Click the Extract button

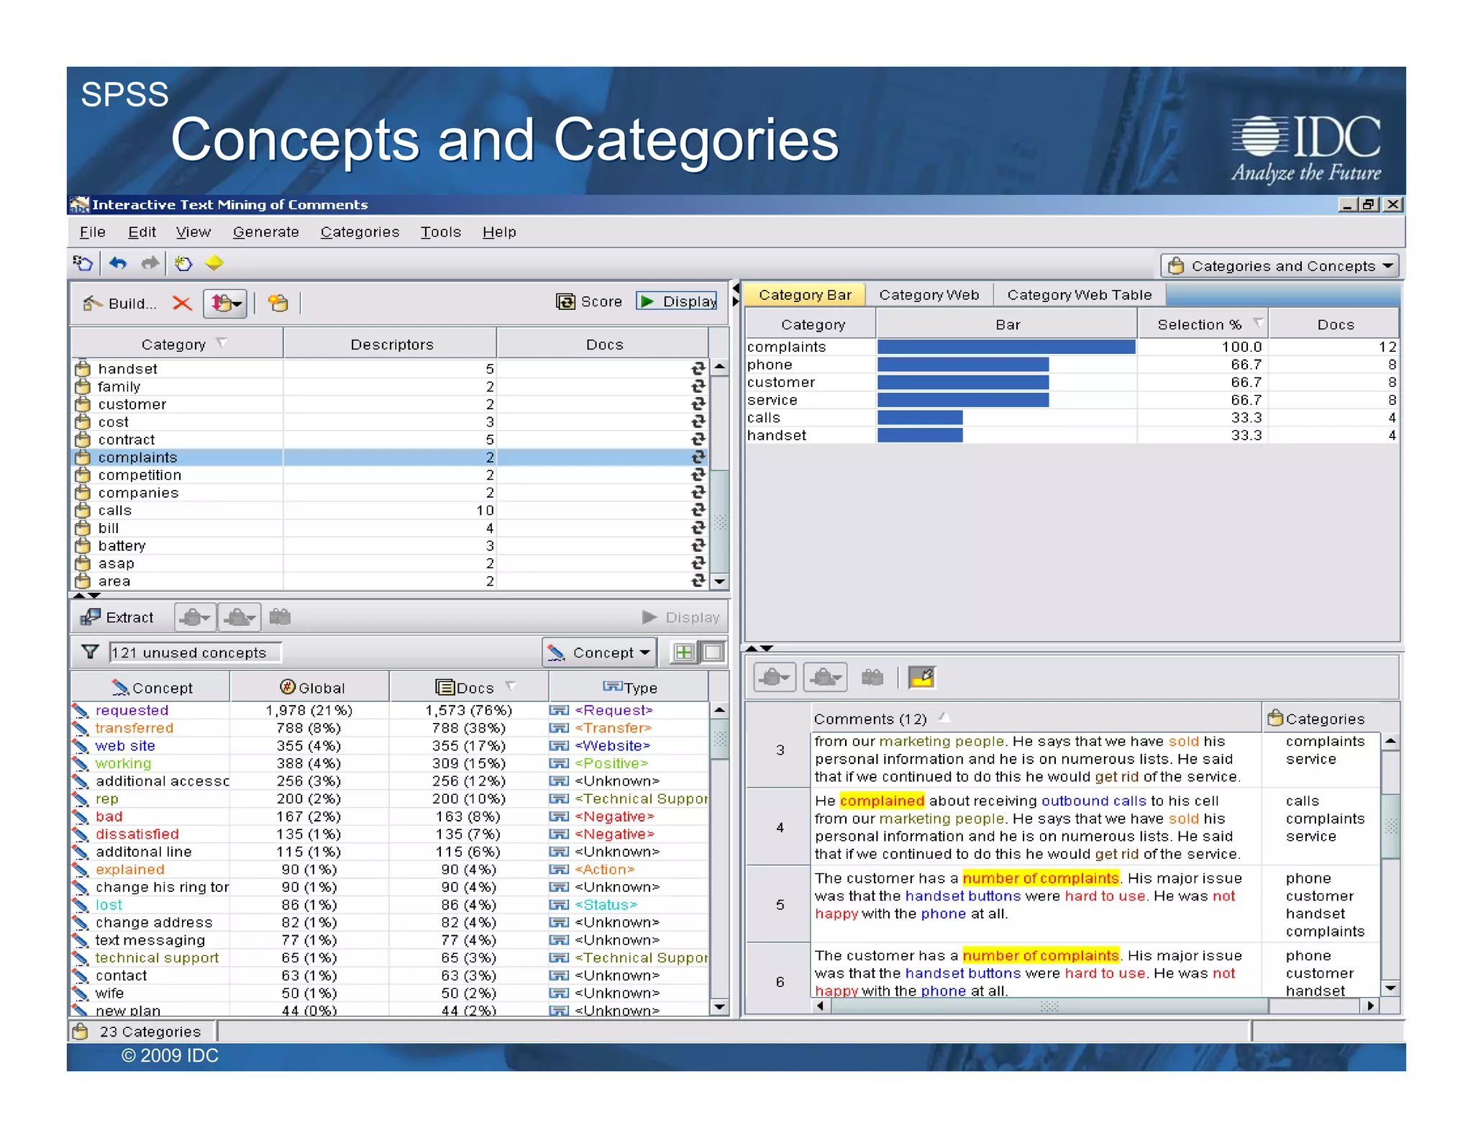[117, 617]
